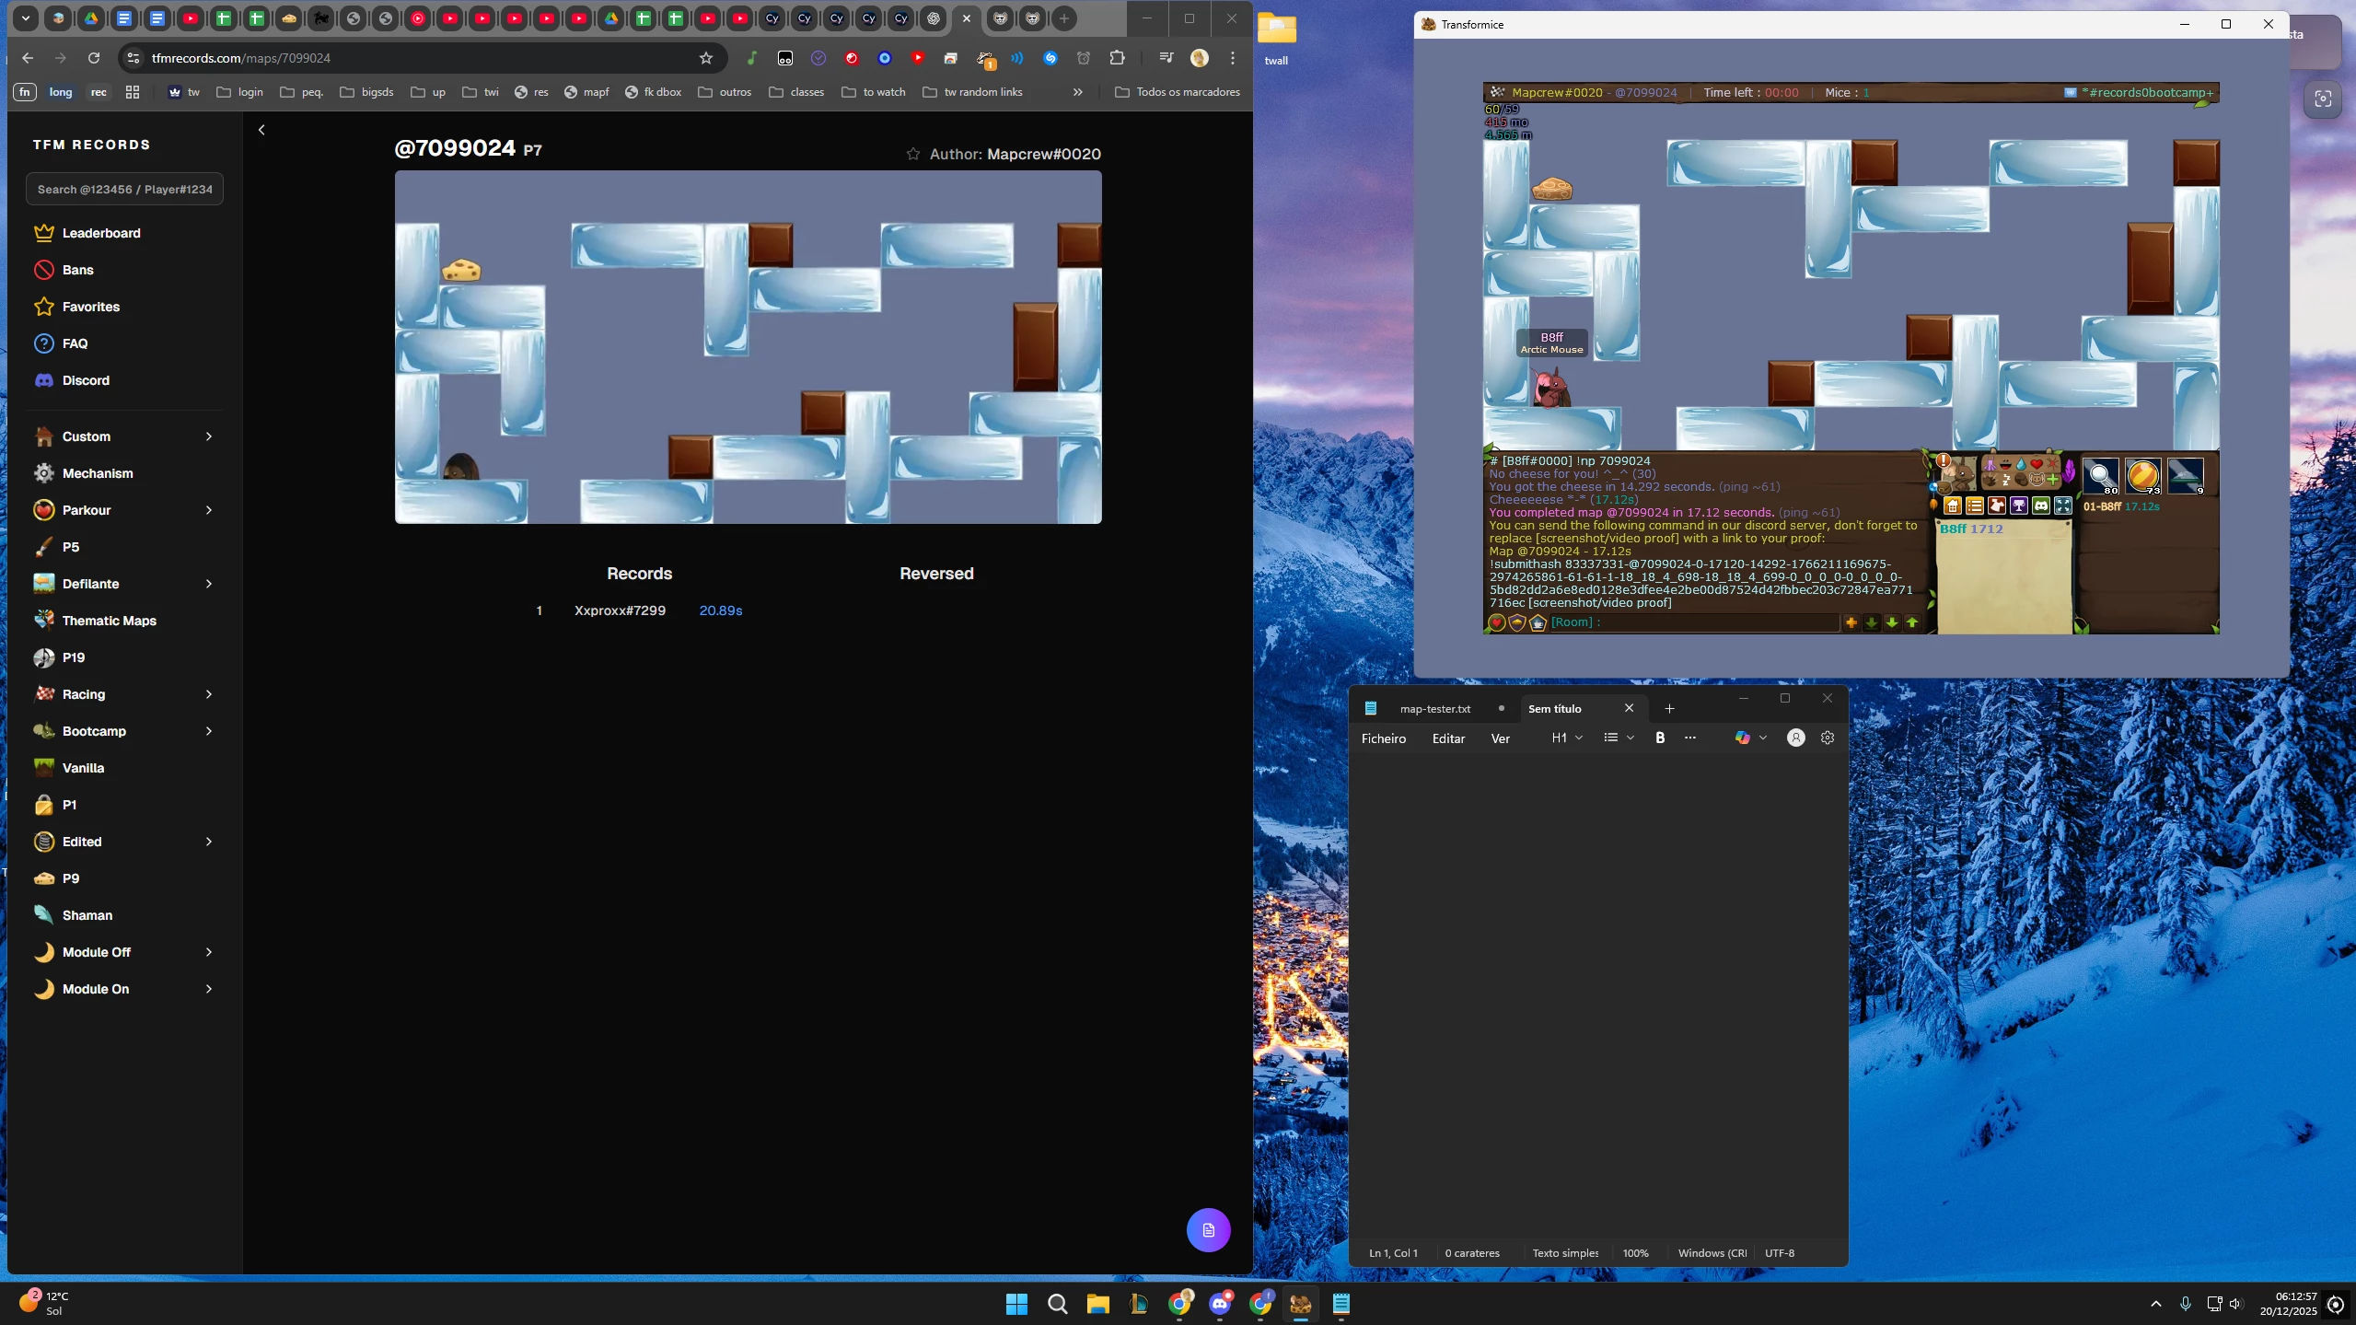Open the Transformice shop shirt icon

1996,506
